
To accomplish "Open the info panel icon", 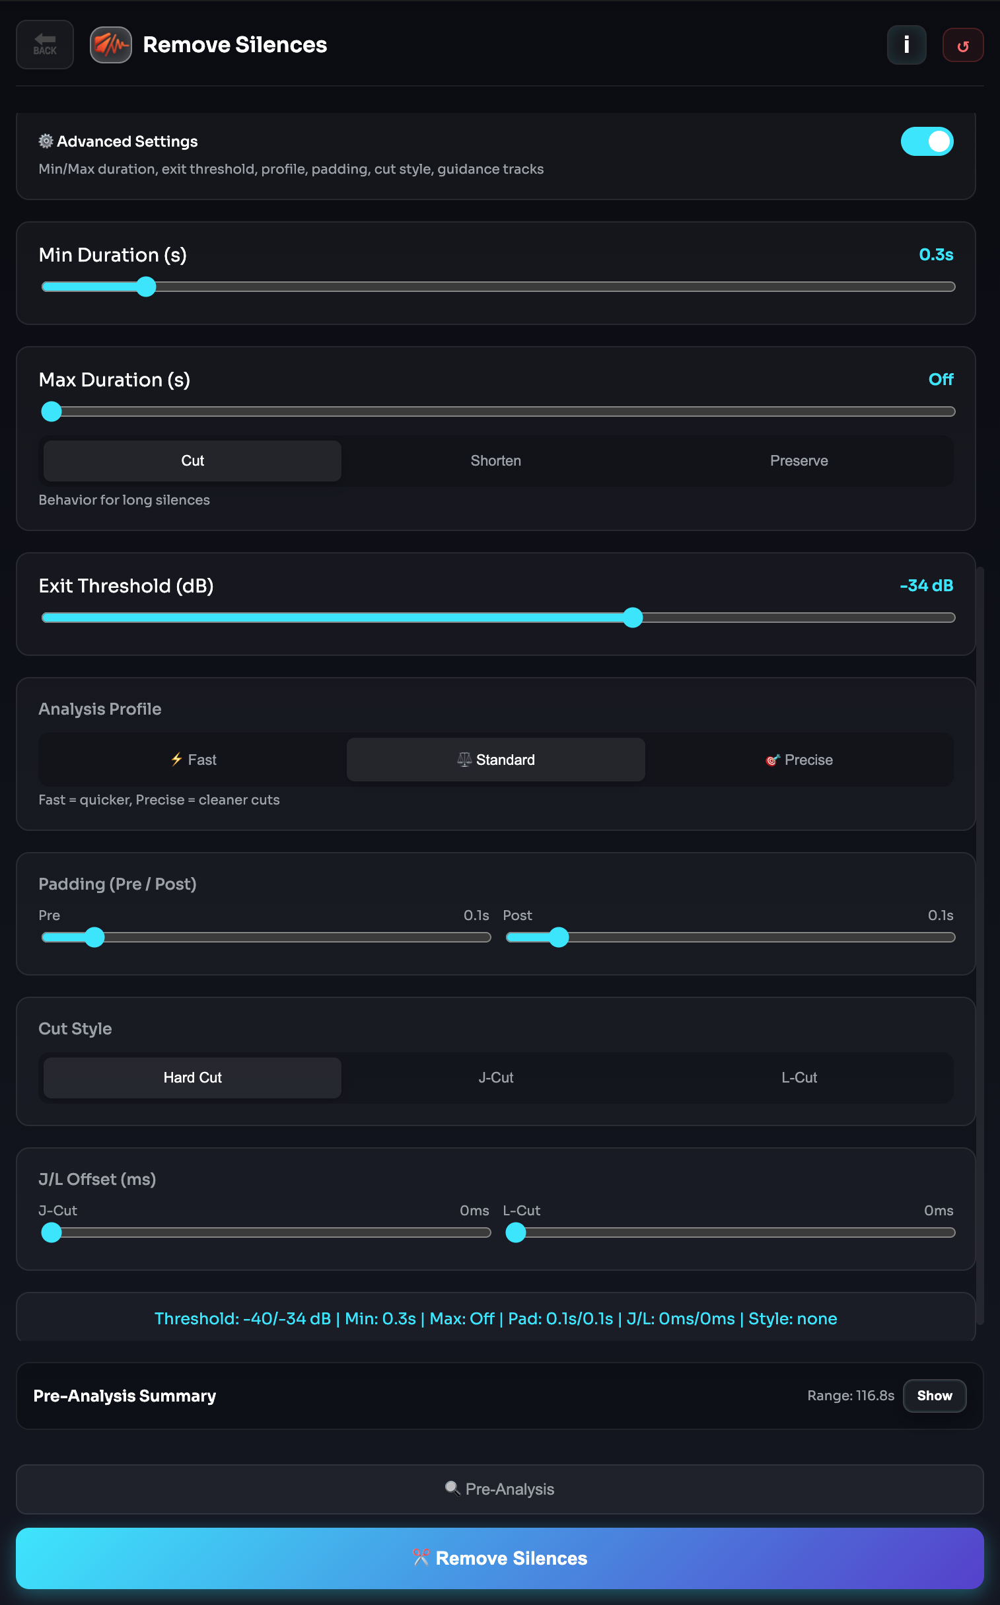I will click(906, 45).
